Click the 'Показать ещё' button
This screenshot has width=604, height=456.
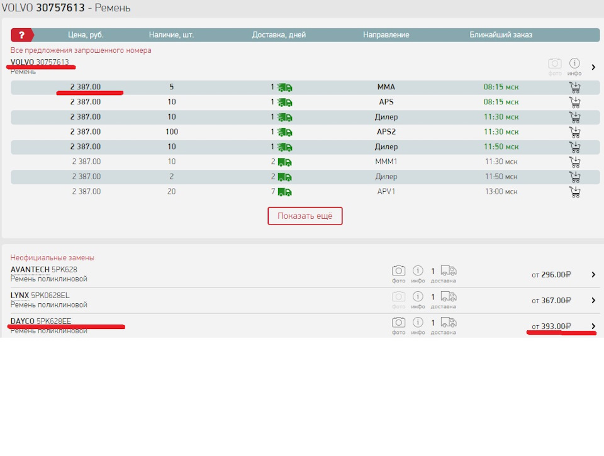tap(305, 216)
